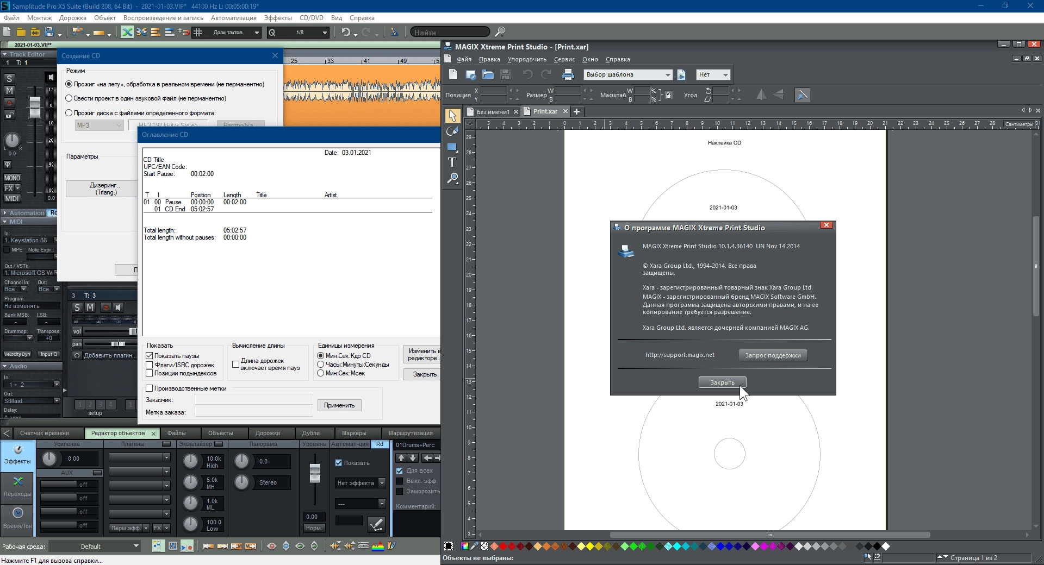Select burn on-the-fly real-time radio option
The width and height of the screenshot is (1044, 565).
point(69,84)
